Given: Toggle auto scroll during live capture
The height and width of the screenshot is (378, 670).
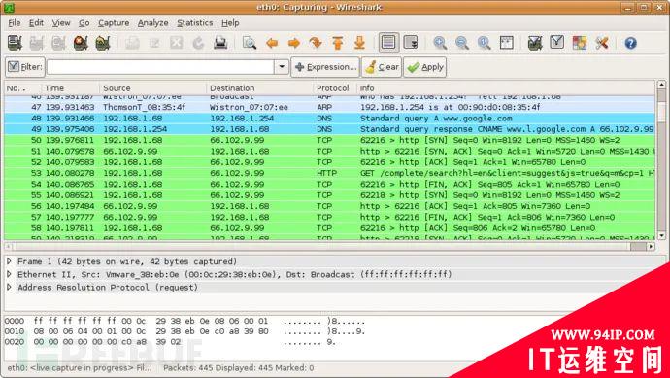Looking at the screenshot, I should point(411,43).
